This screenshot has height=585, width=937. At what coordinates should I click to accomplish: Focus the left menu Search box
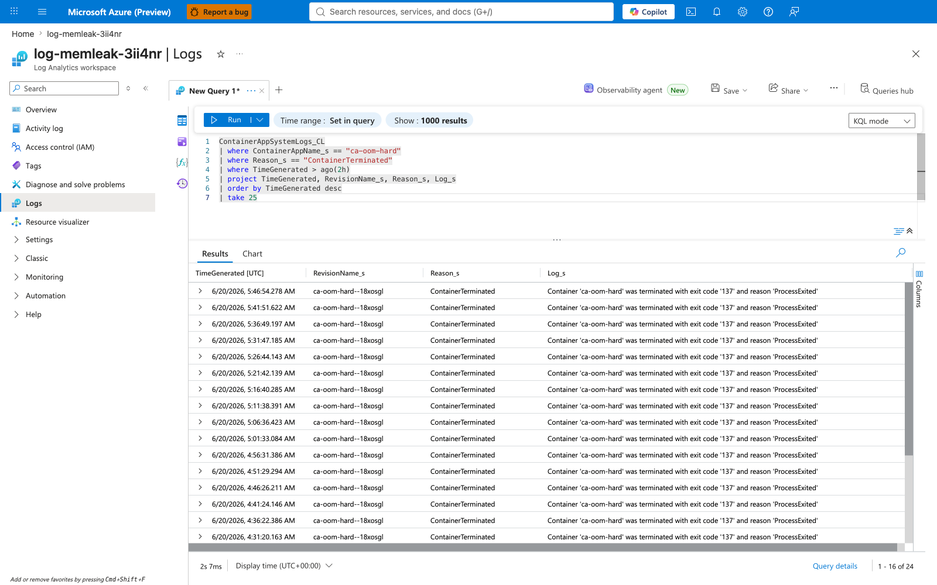(64, 88)
